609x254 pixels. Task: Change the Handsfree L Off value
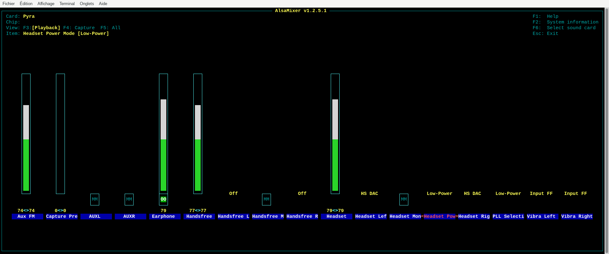point(233,194)
